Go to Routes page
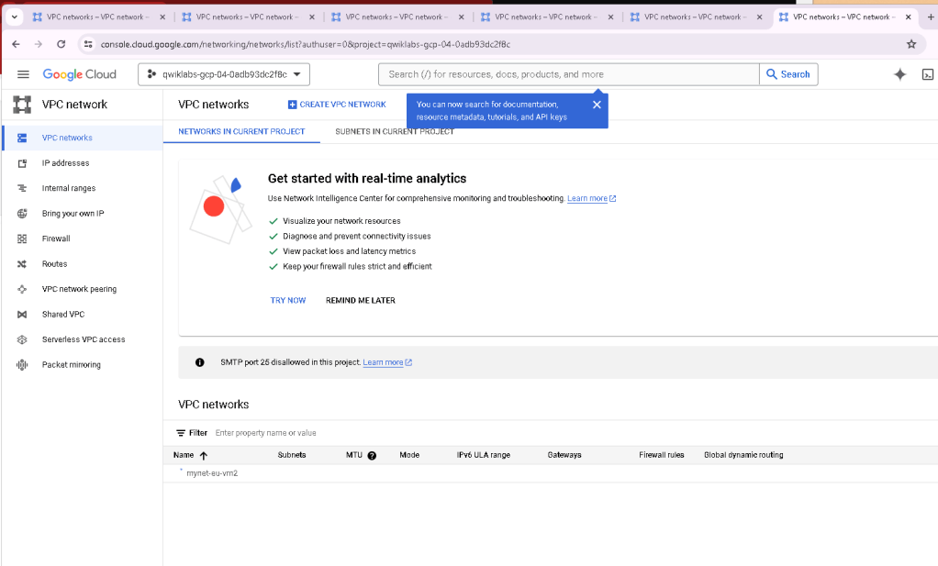This screenshot has width=938, height=566. click(x=54, y=264)
